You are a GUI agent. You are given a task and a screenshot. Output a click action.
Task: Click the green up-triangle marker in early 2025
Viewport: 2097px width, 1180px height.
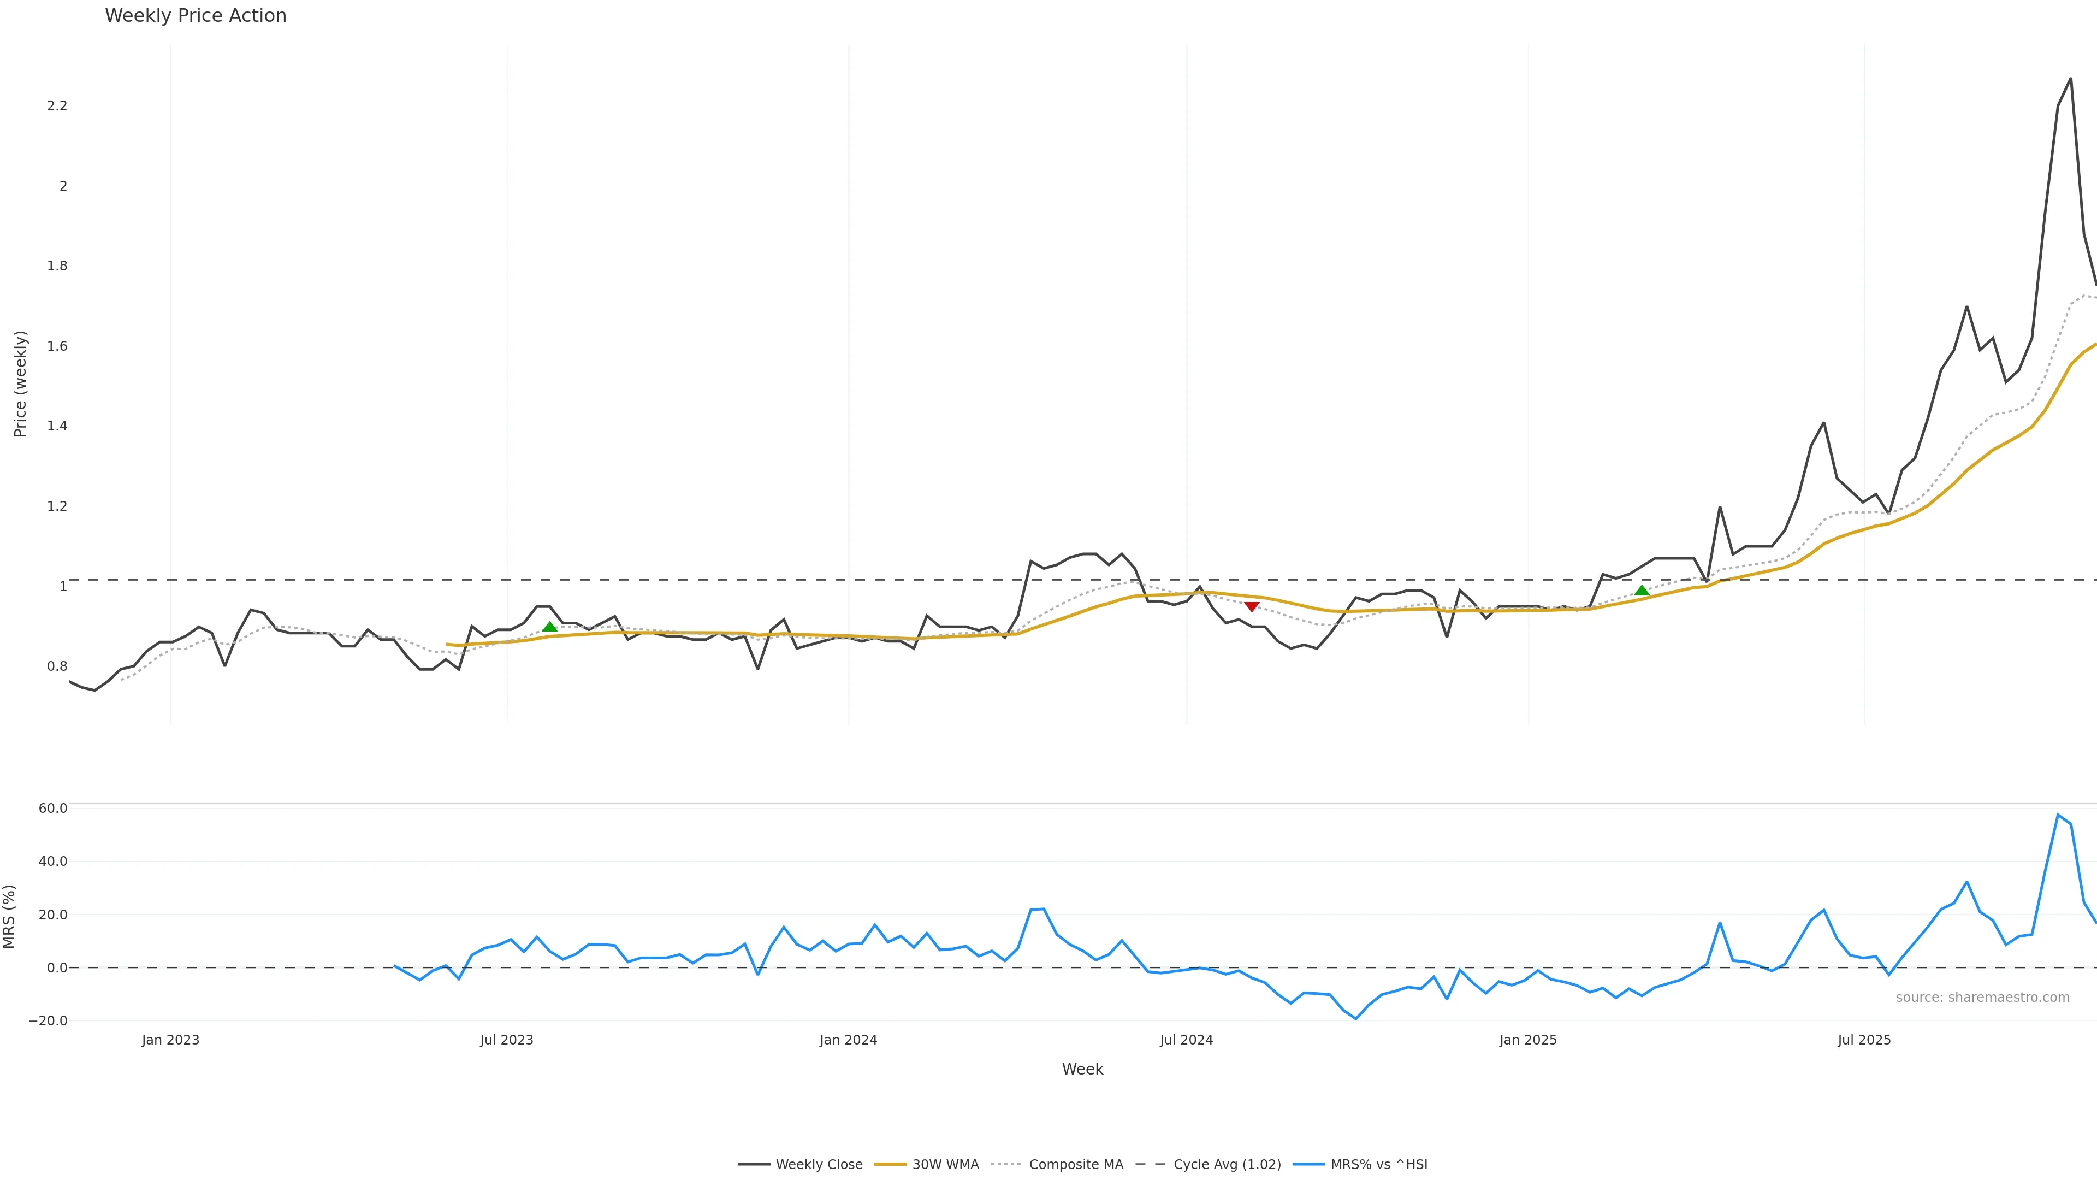click(x=1641, y=591)
